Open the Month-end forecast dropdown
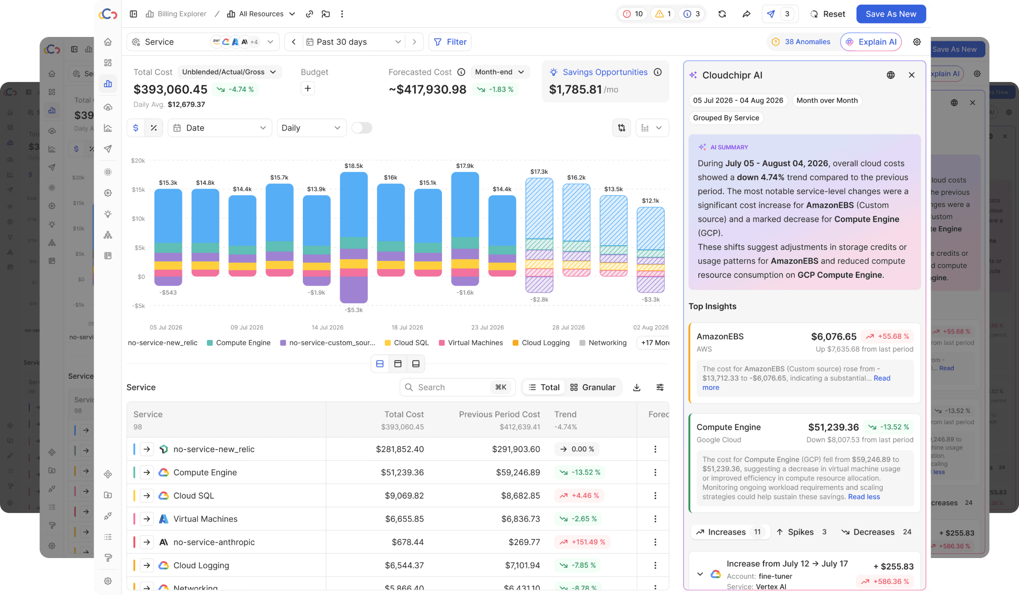This screenshot has height=595, width=1019. pyautogui.click(x=500, y=72)
